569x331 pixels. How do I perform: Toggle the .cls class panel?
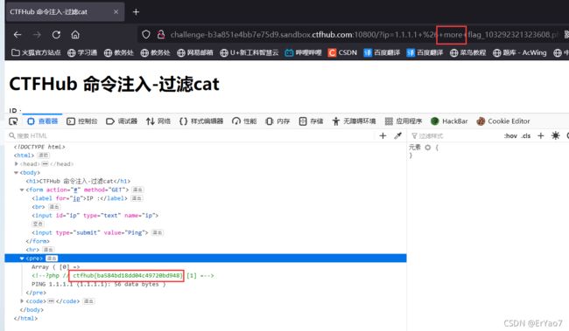(526, 135)
